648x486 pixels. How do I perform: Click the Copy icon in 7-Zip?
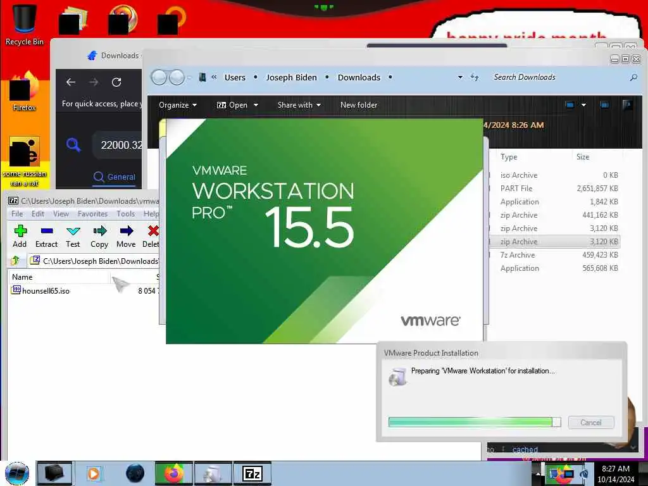(x=99, y=237)
